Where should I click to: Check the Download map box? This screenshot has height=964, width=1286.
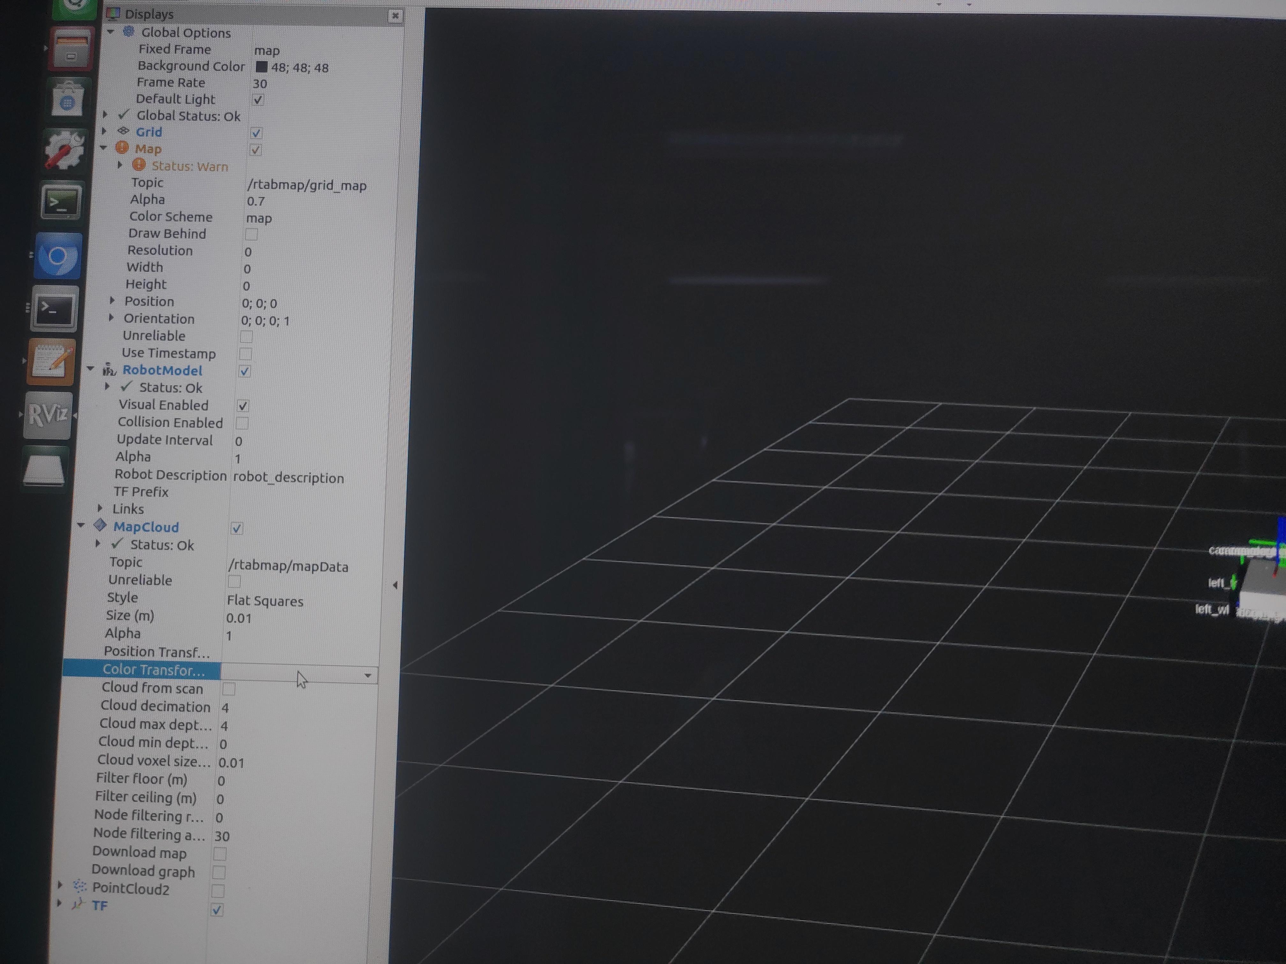coord(220,854)
